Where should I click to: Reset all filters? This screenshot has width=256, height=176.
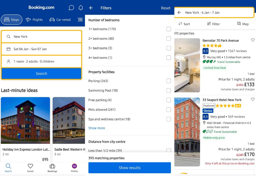point(165,8)
